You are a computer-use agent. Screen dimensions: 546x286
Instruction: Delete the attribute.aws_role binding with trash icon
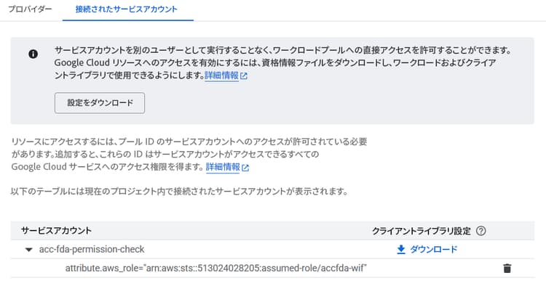click(x=507, y=269)
